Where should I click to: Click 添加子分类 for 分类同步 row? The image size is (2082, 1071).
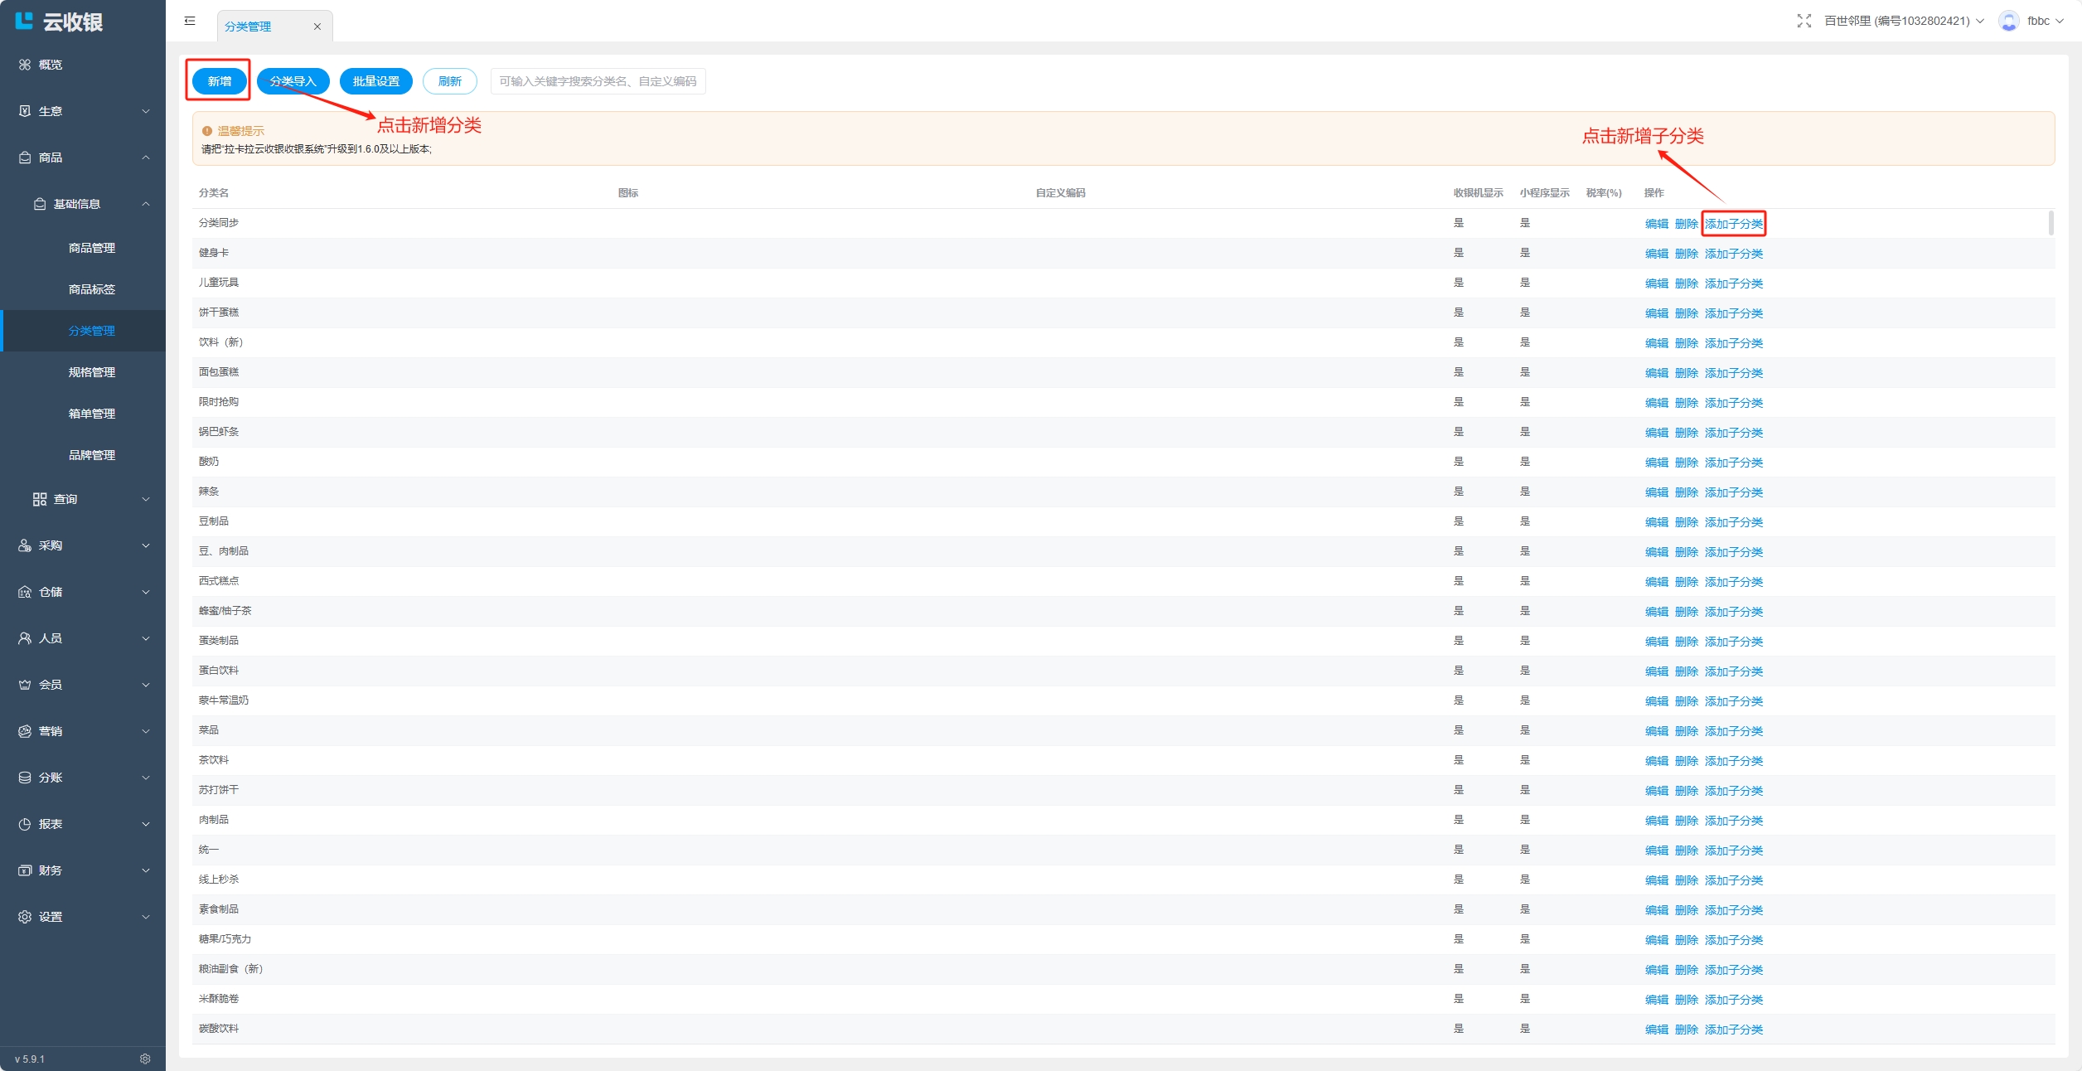coord(1733,224)
